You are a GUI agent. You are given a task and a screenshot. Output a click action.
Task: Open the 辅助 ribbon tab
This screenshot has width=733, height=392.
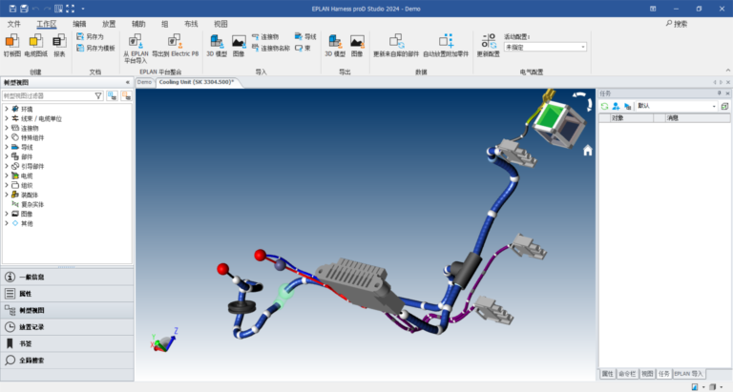tap(138, 24)
